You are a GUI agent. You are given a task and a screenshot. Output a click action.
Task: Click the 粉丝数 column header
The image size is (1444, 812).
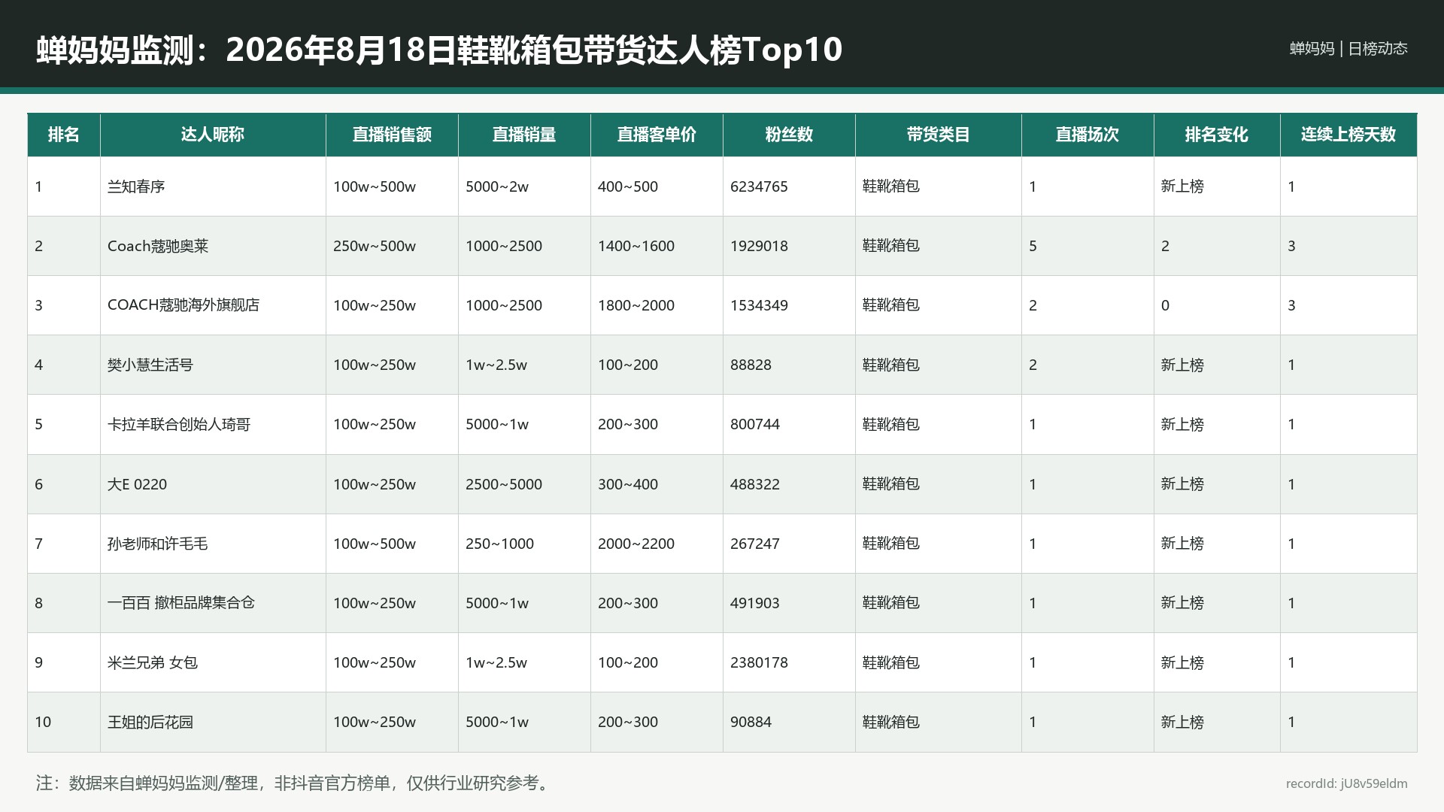click(x=789, y=135)
